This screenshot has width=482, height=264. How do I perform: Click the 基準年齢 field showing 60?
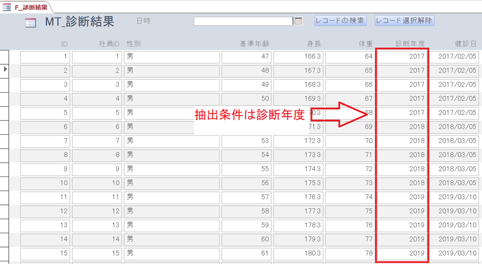(x=246, y=239)
